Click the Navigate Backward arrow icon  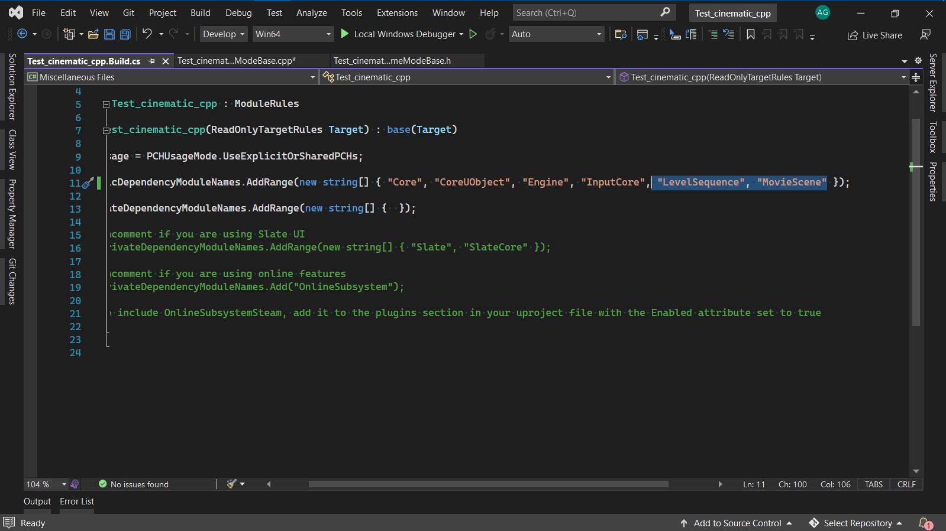click(22, 34)
